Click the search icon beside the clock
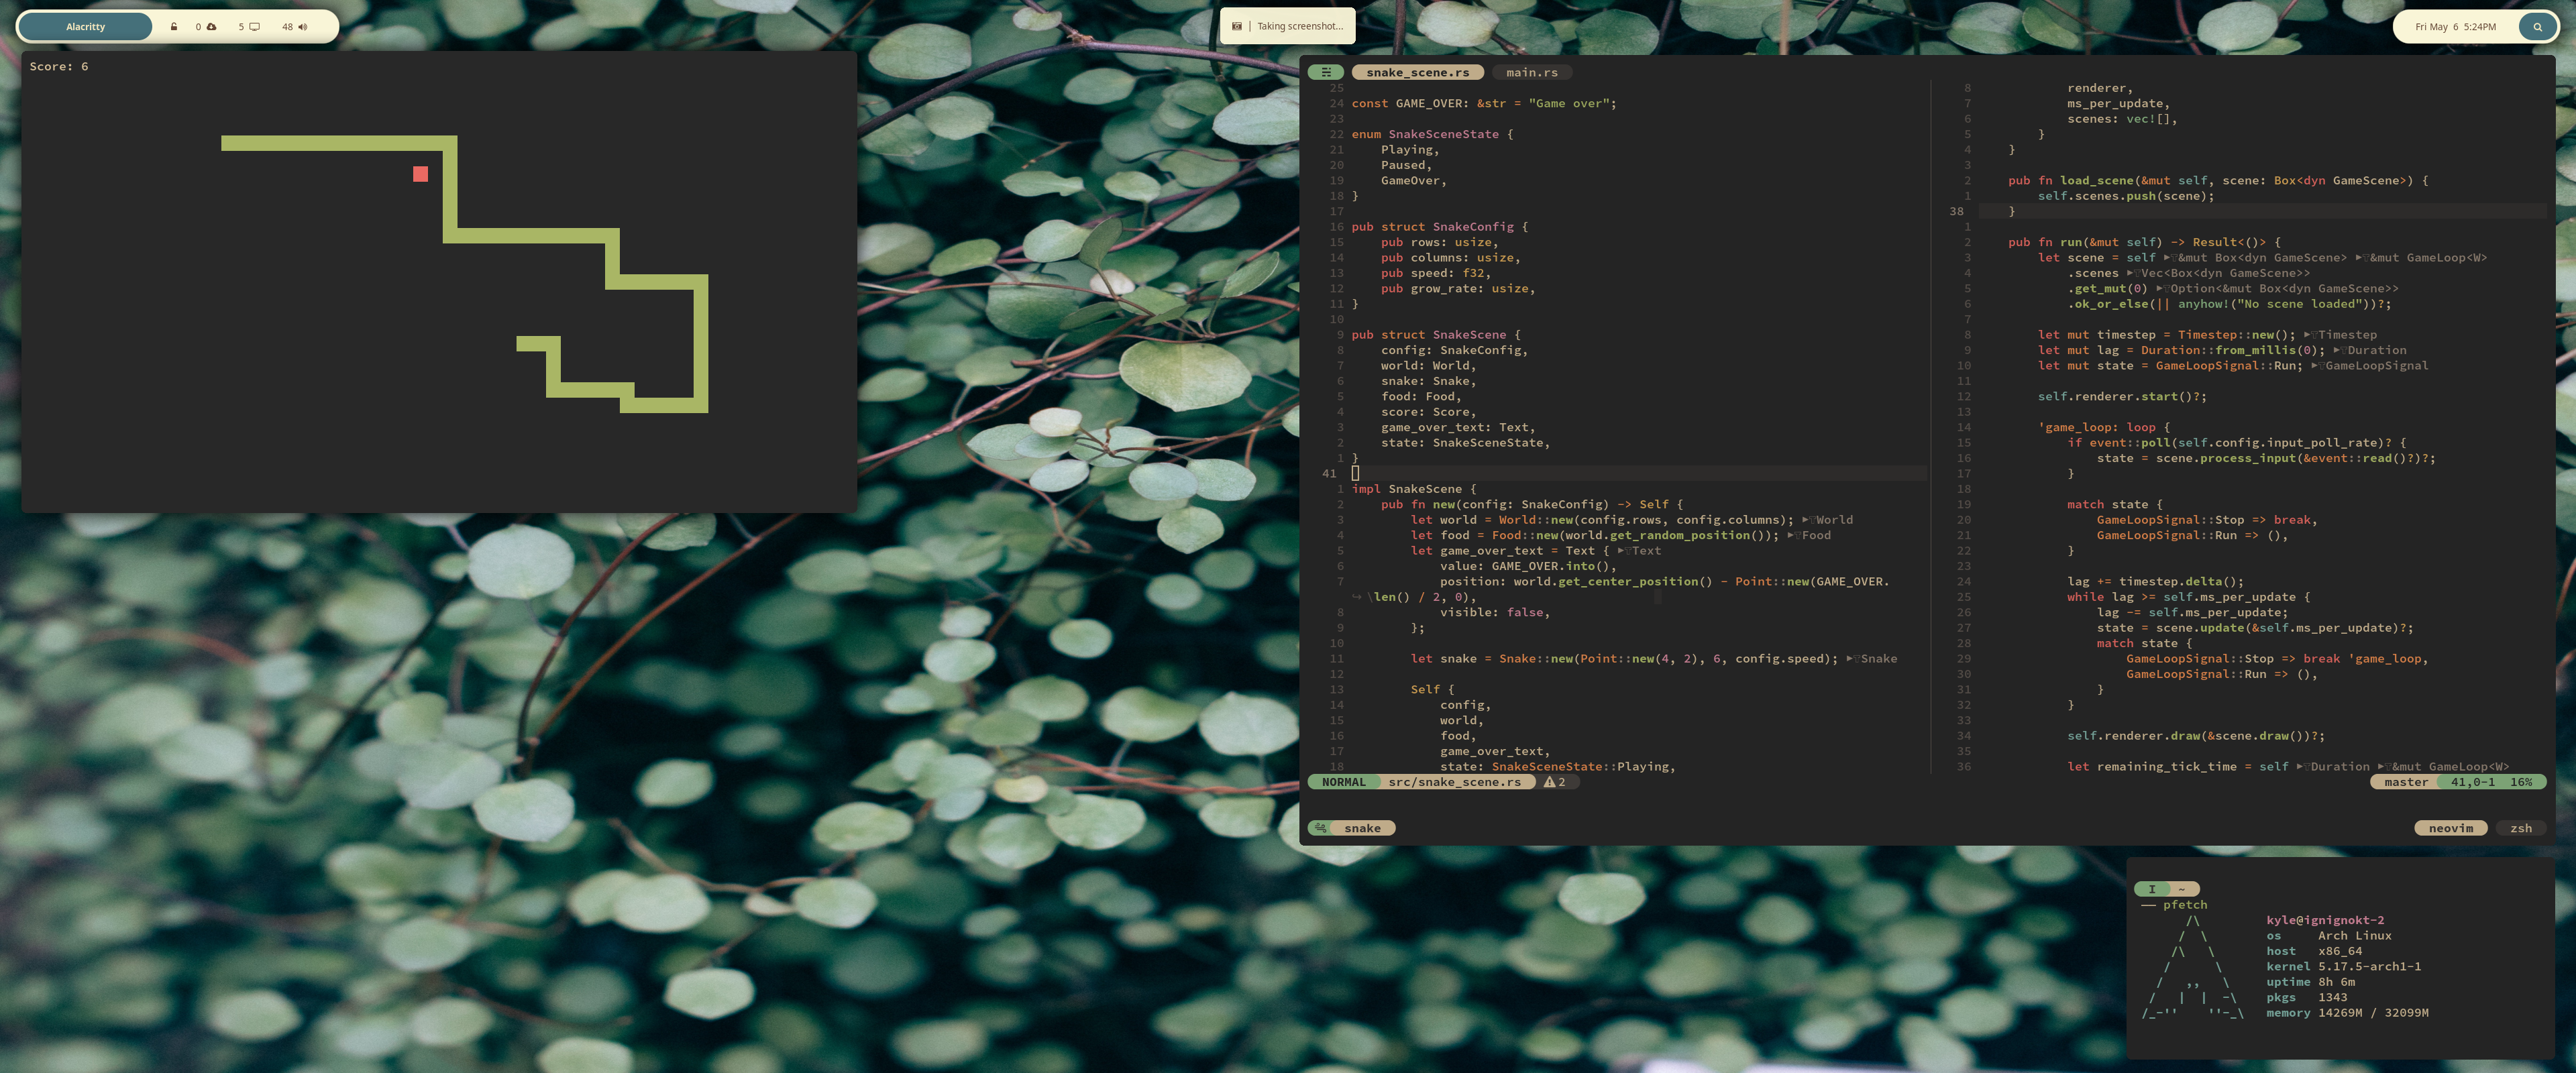The width and height of the screenshot is (2576, 1073). (x=2537, y=27)
